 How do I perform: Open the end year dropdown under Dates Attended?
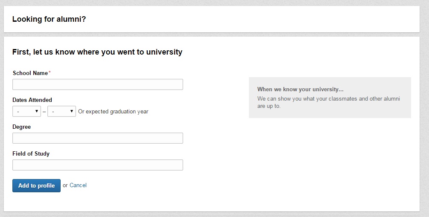pos(61,111)
